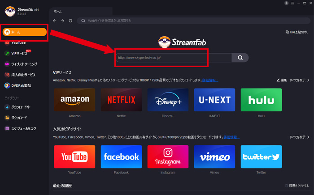Open the Instagram video site tile
314x195 pixels.
click(x=168, y=157)
